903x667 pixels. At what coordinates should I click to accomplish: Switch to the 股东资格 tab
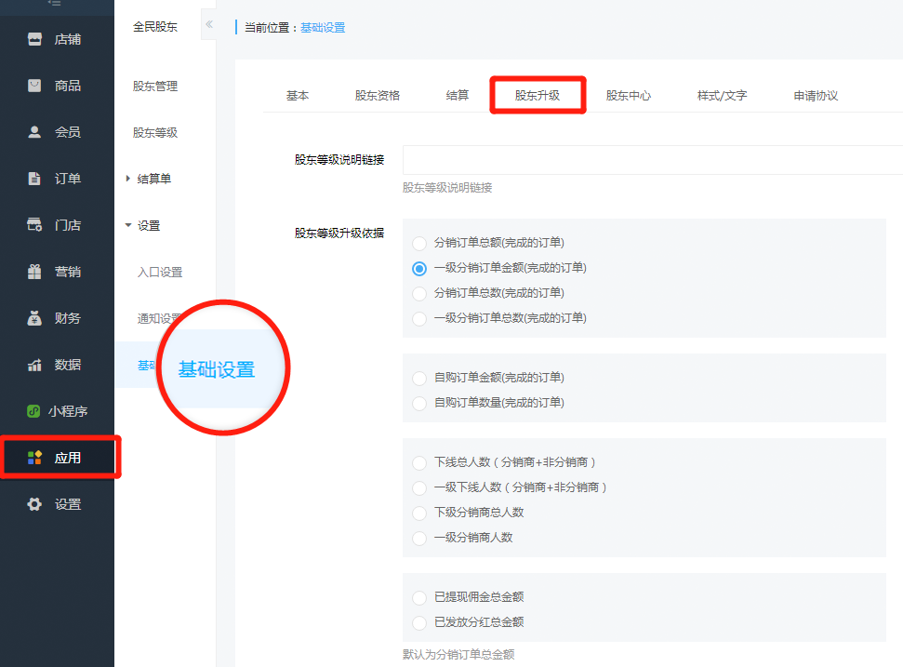[x=378, y=96]
